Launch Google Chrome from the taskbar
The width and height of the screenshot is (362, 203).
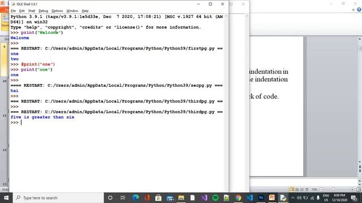coord(238,198)
